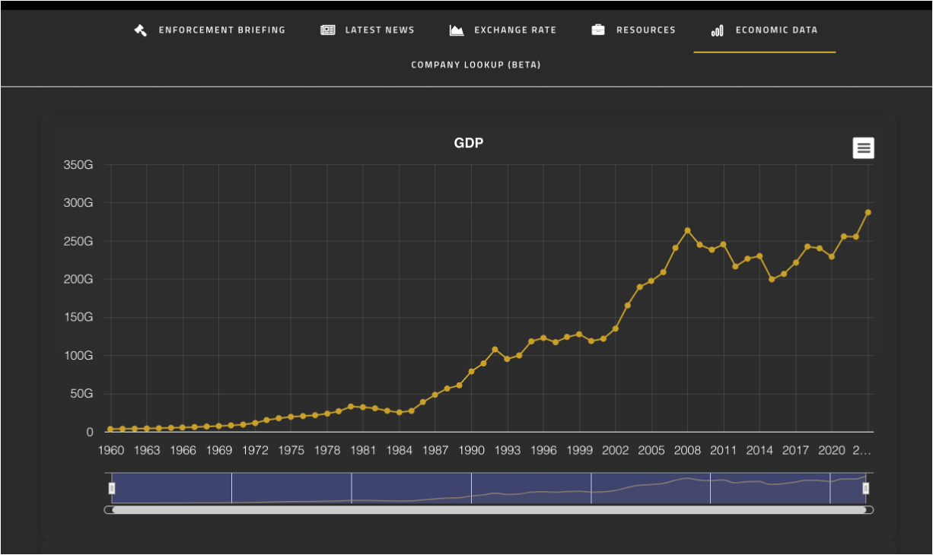933x555 pixels.
Task: Switch to the Latest News tab
Action: (x=379, y=30)
